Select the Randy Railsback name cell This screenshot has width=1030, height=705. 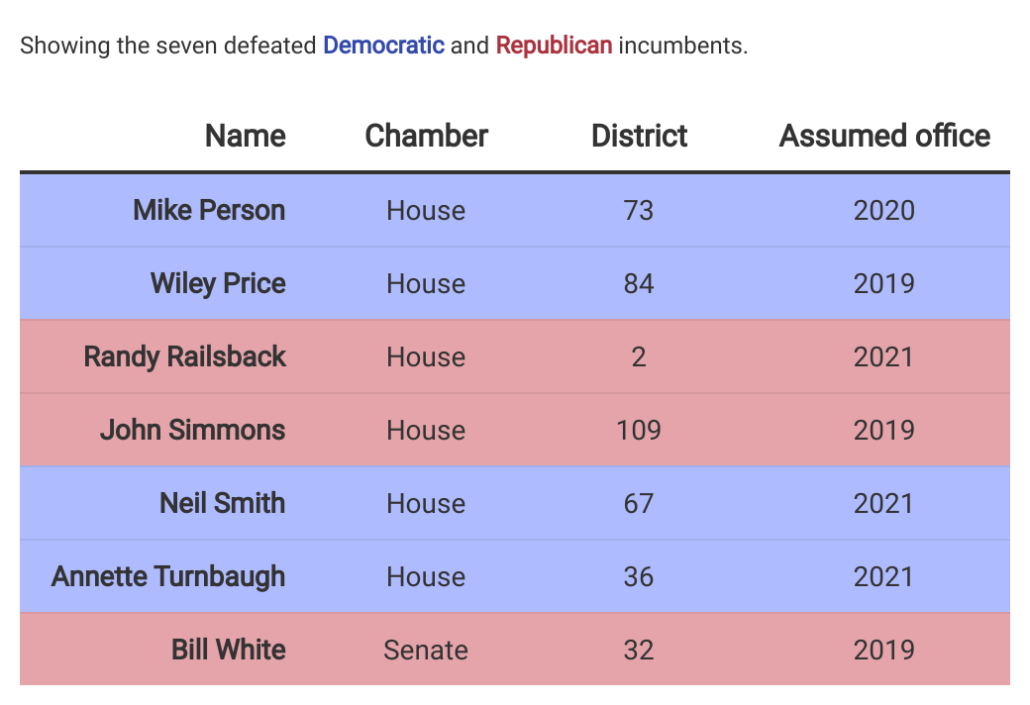click(x=184, y=356)
